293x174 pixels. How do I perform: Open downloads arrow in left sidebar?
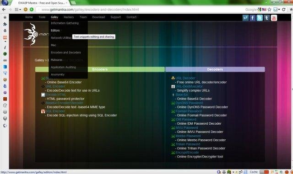(x=5, y=31)
